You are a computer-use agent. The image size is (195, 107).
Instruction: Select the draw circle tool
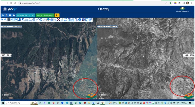[x=41, y=20]
